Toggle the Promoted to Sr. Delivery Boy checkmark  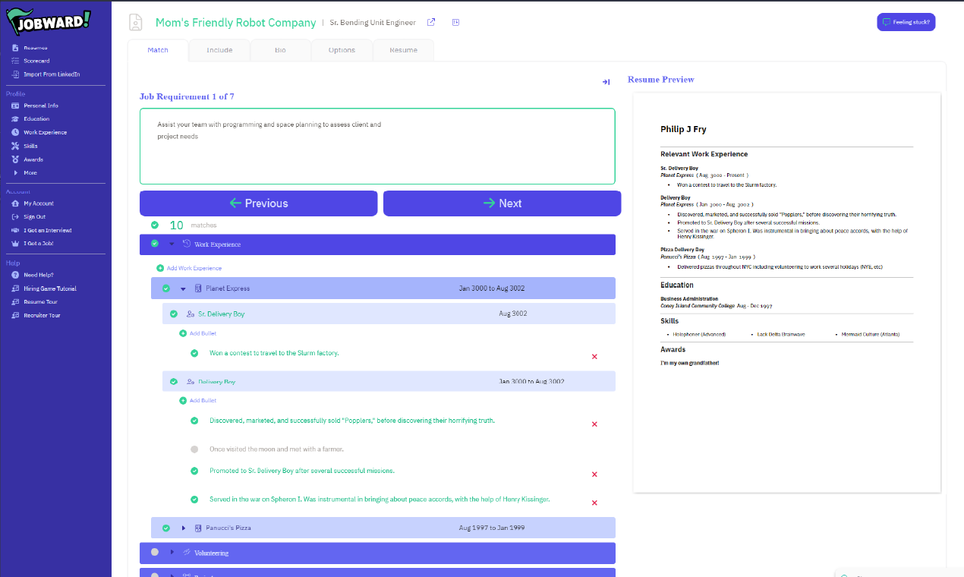(x=194, y=471)
